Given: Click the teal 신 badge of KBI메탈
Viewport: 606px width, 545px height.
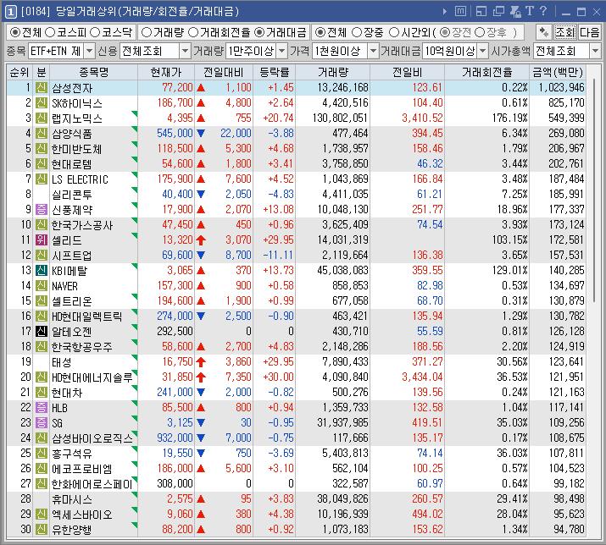Looking at the screenshot, I should pos(42,271).
